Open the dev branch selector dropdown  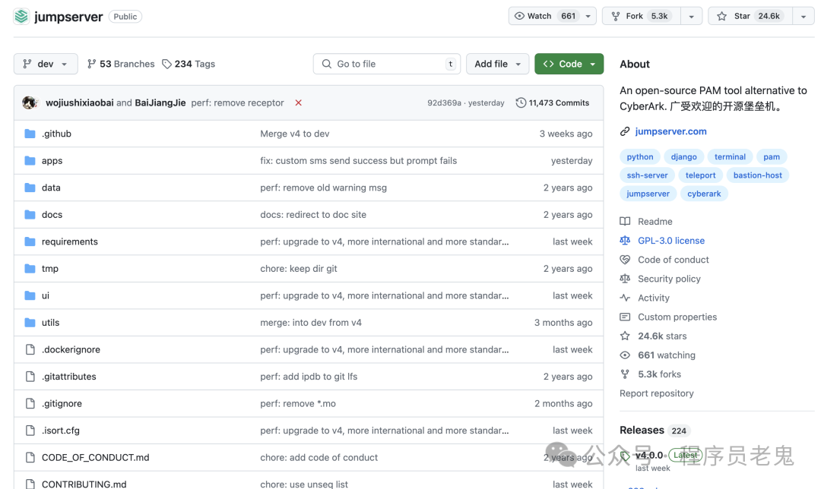coord(46,64)
